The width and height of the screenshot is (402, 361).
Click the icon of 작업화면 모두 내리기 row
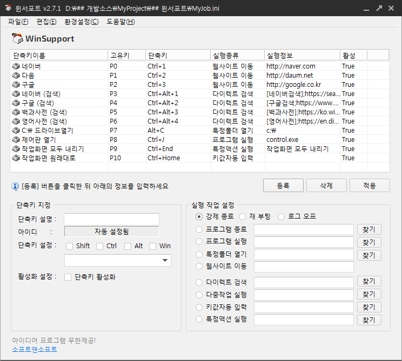click(x=16, y=149)
